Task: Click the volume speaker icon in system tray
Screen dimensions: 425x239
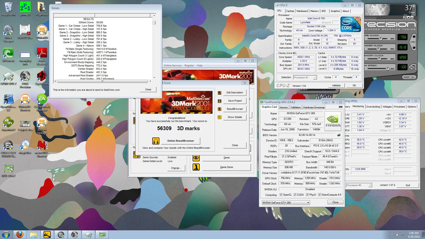Action: click(397, 235)
